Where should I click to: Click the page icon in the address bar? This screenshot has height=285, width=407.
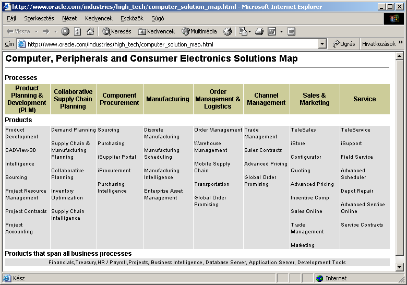pyautogui.click(x=21, y=44)
